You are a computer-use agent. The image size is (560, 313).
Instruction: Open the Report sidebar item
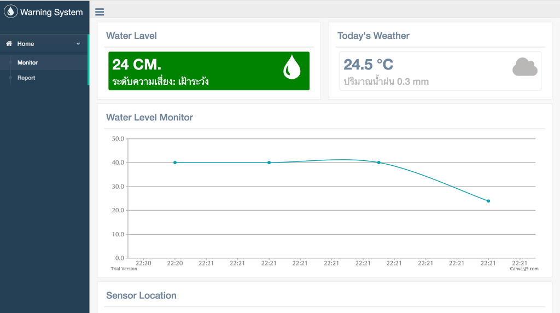click(x=26, y=78)
